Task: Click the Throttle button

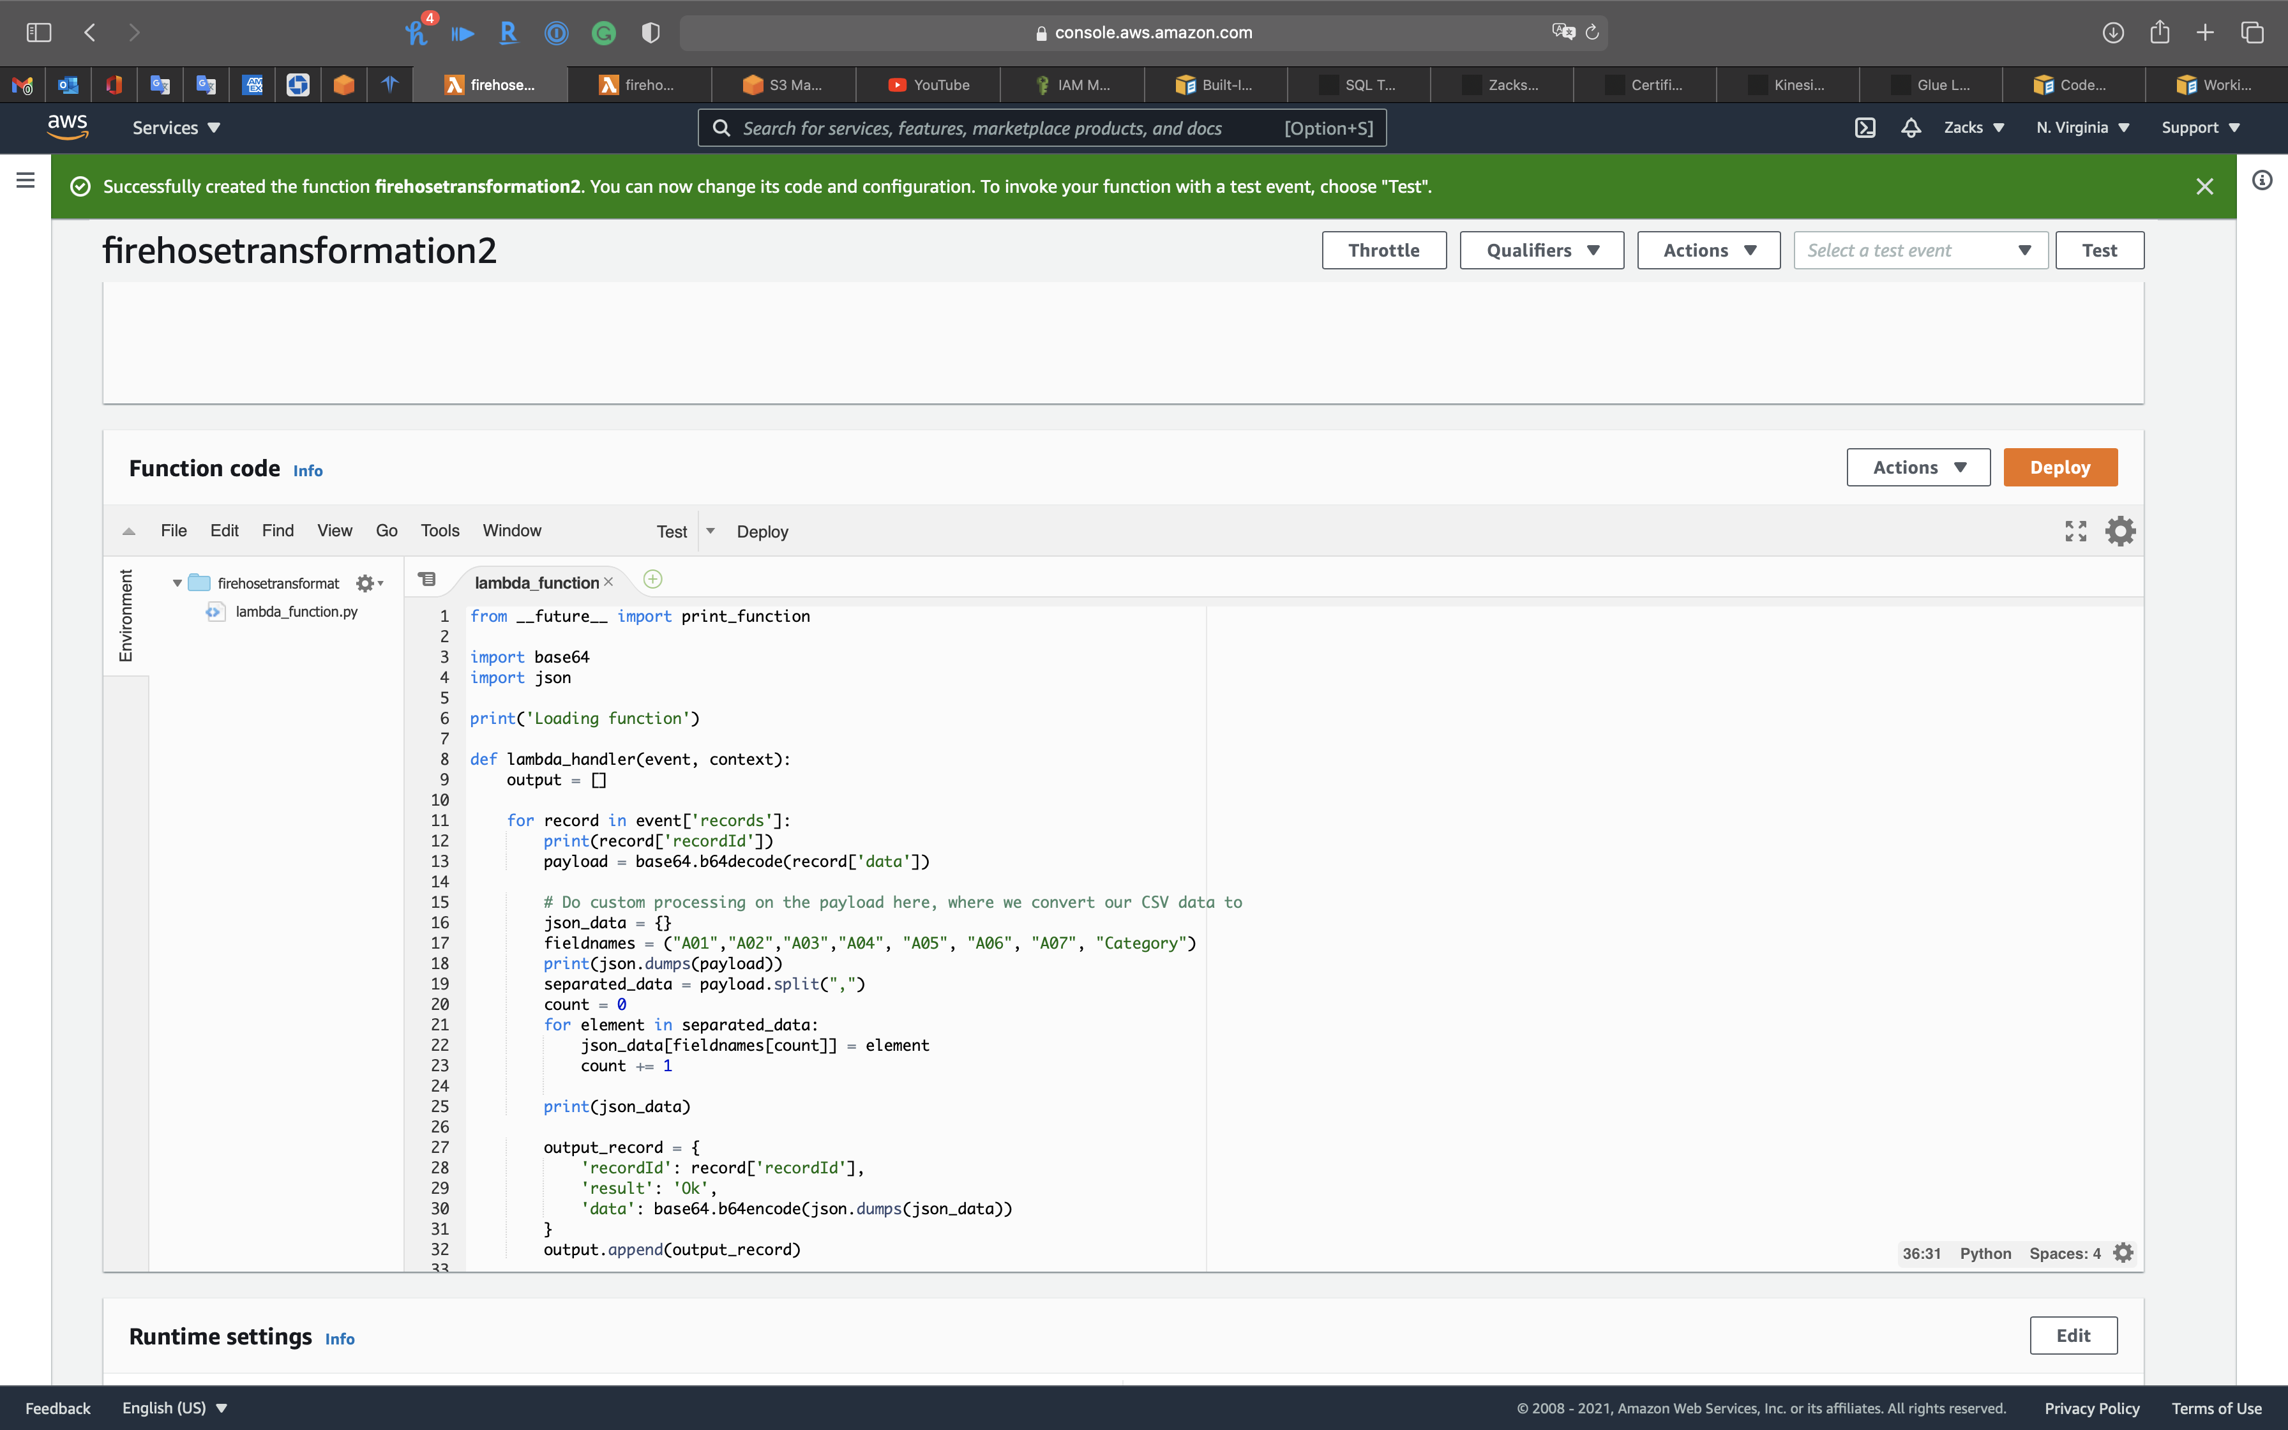Action: [1383, 251]
